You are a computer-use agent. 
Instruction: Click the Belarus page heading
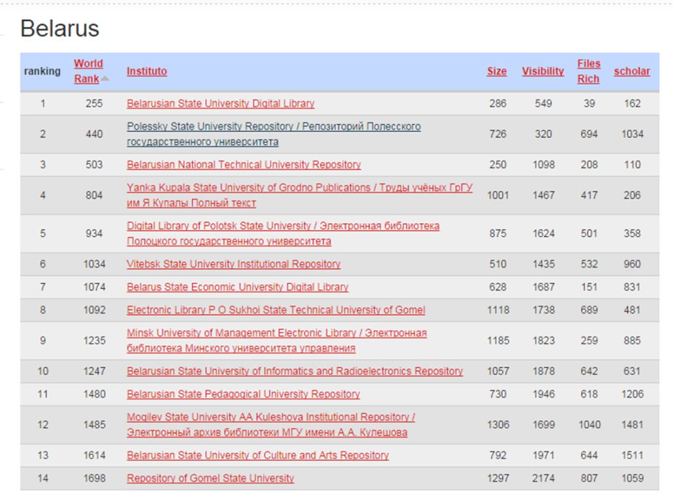coord(60,29)
